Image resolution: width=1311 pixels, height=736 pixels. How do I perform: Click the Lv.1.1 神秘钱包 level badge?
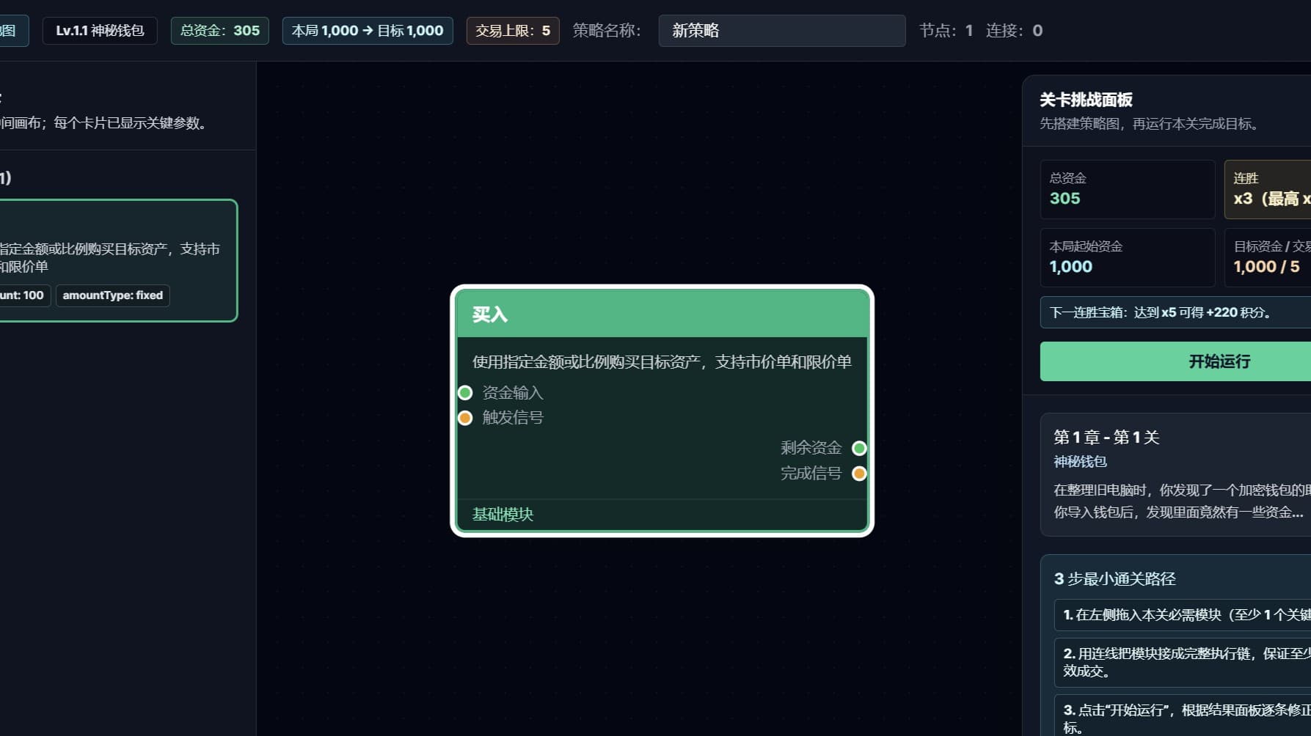[100, 31]
